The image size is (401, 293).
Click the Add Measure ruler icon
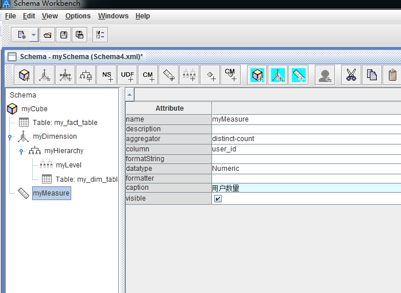[169, 75]
